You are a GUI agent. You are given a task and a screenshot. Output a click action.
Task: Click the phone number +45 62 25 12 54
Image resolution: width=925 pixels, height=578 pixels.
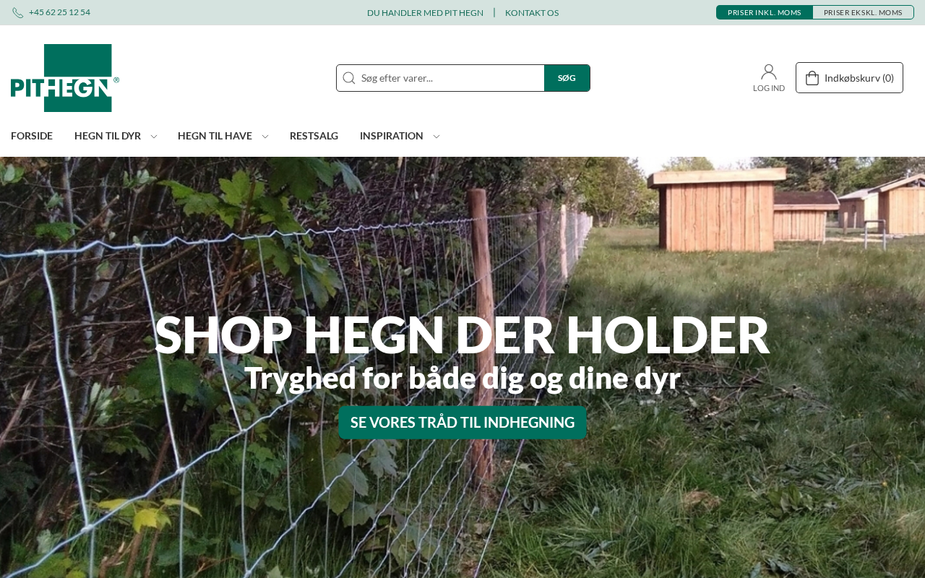[59, 12]
